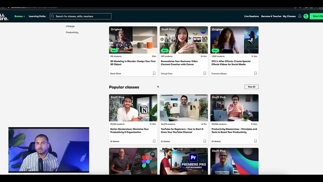Click the '329 students' count
Screen dimensions: 323x182
(167, 56)
